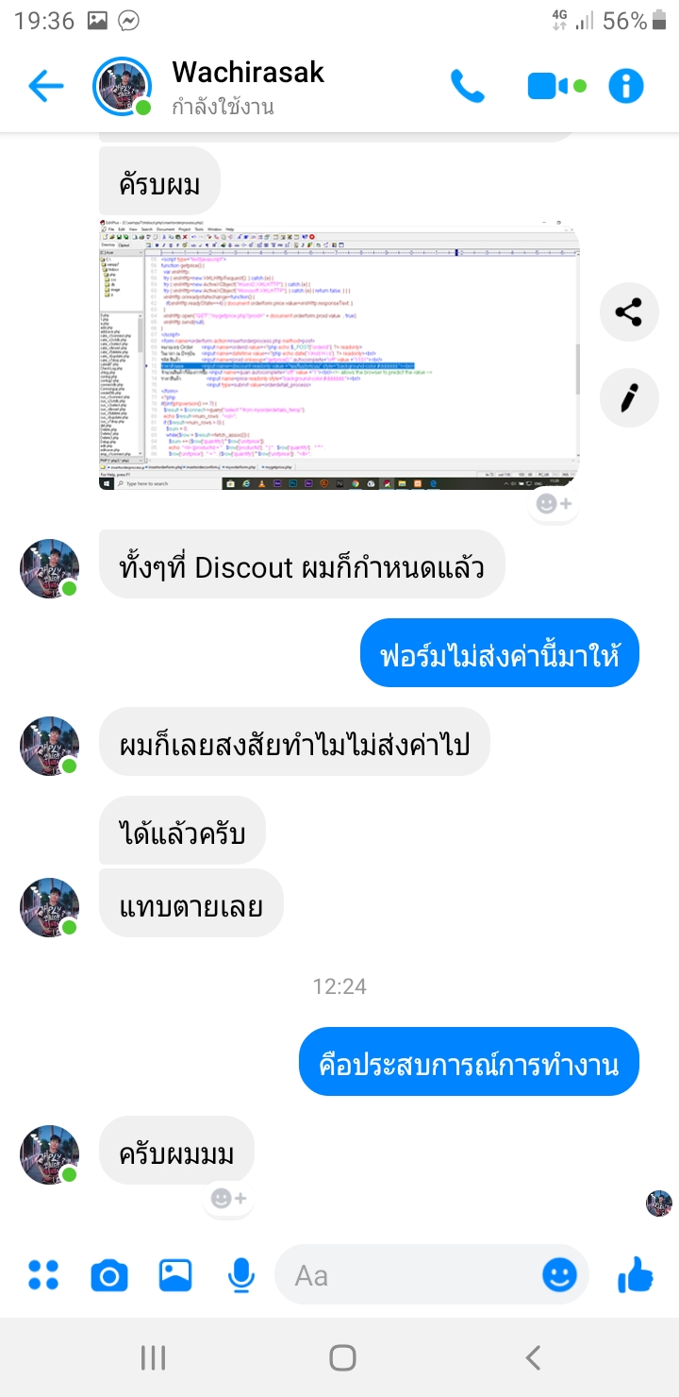Start a voice call with Wachirasak
Screen dimensions: 679x1397
click(x=467, y=87)
